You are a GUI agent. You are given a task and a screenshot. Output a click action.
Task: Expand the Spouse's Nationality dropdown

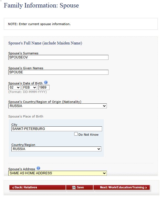pyautogui.click(x=57, y=106)
